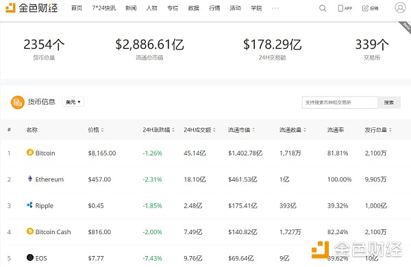Click the orange 货币信息 coin icon
This screenshot has height=267, width=411.
[18, 102]
